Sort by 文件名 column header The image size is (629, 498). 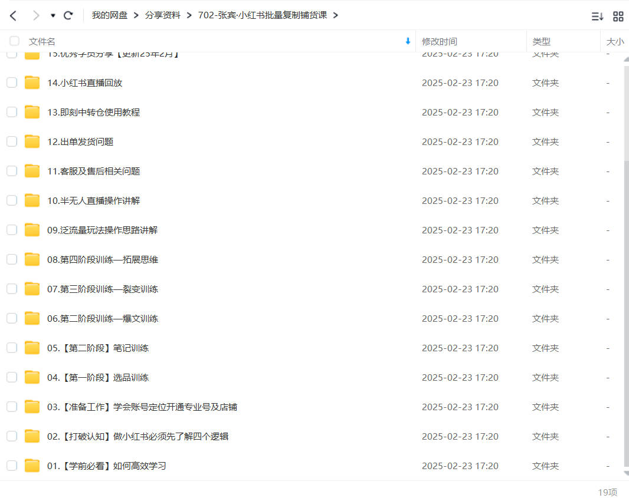coord(42,41)
